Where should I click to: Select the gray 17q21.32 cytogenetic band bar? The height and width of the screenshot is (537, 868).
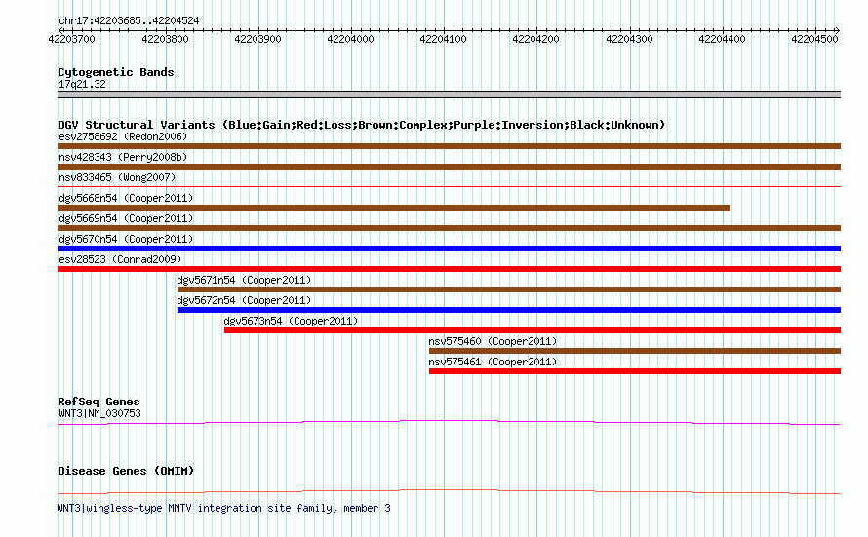click(x=449, y=95)
